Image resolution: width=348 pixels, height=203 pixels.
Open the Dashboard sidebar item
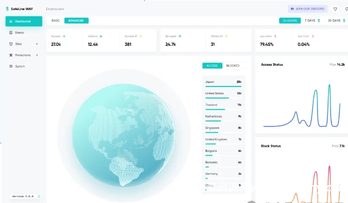pyautogui.click(x=24, y=22)
